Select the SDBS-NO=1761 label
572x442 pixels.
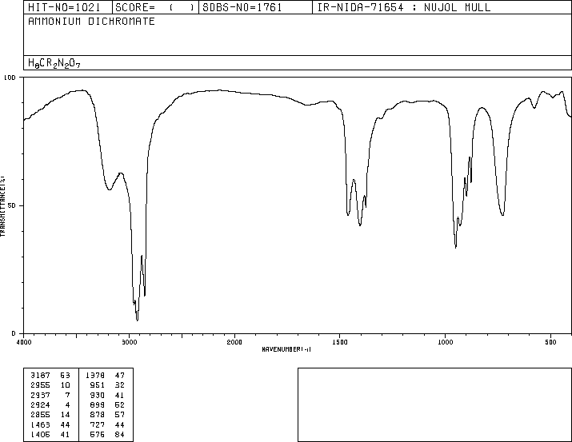click(x=242, y=7)
